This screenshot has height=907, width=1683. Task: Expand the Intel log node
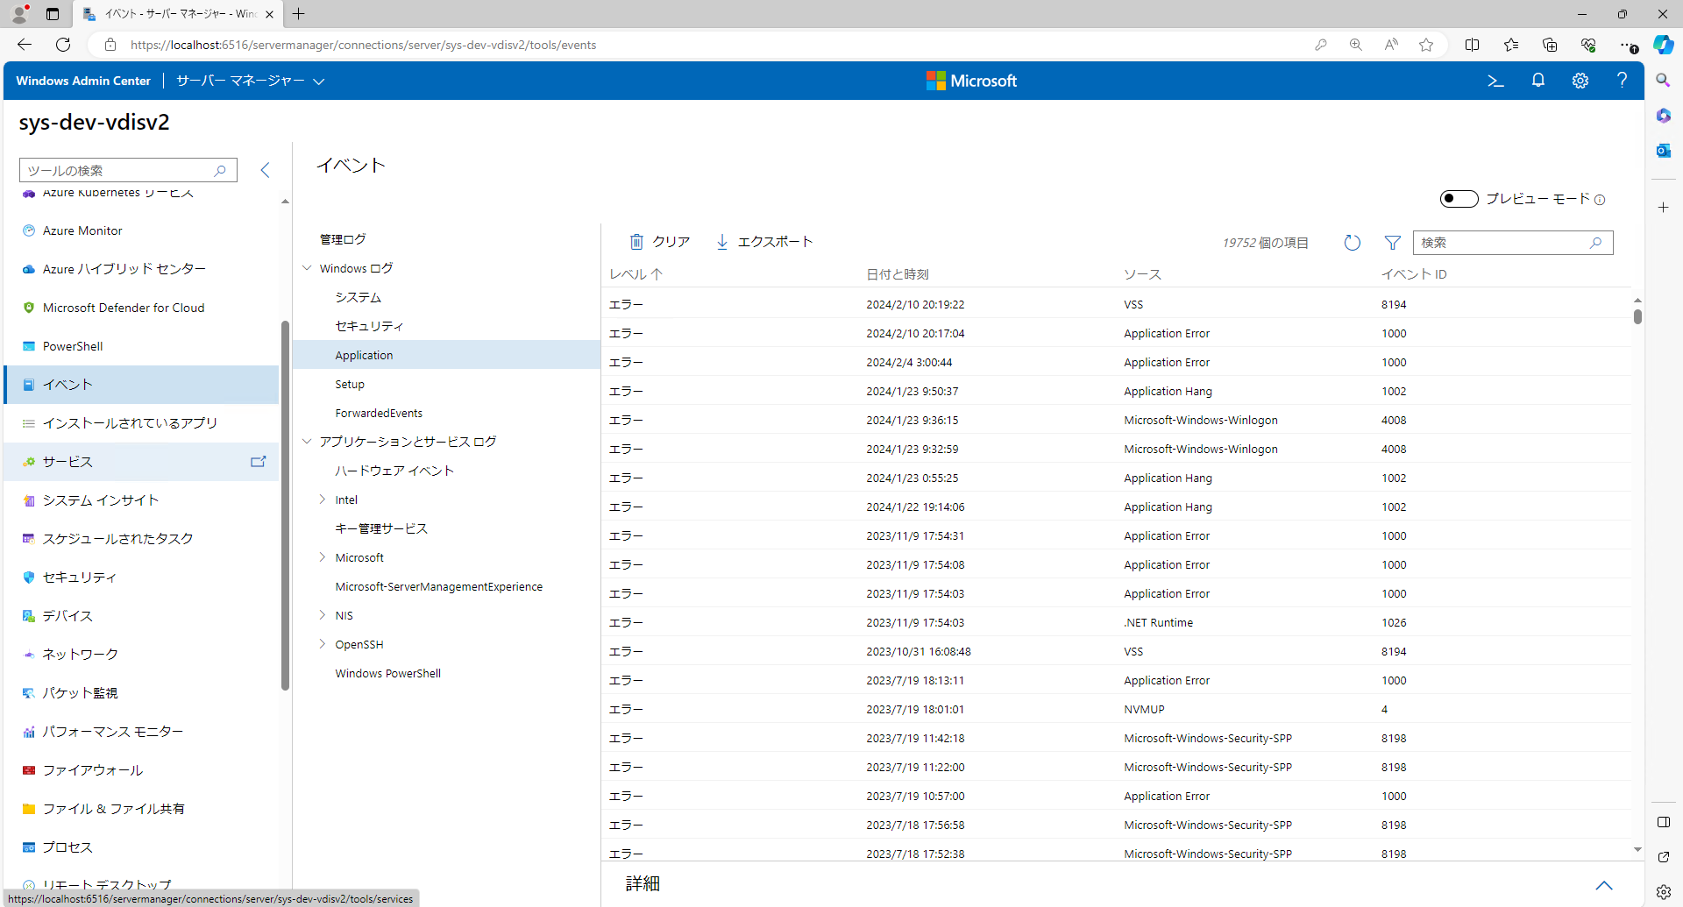click(323, 500)
